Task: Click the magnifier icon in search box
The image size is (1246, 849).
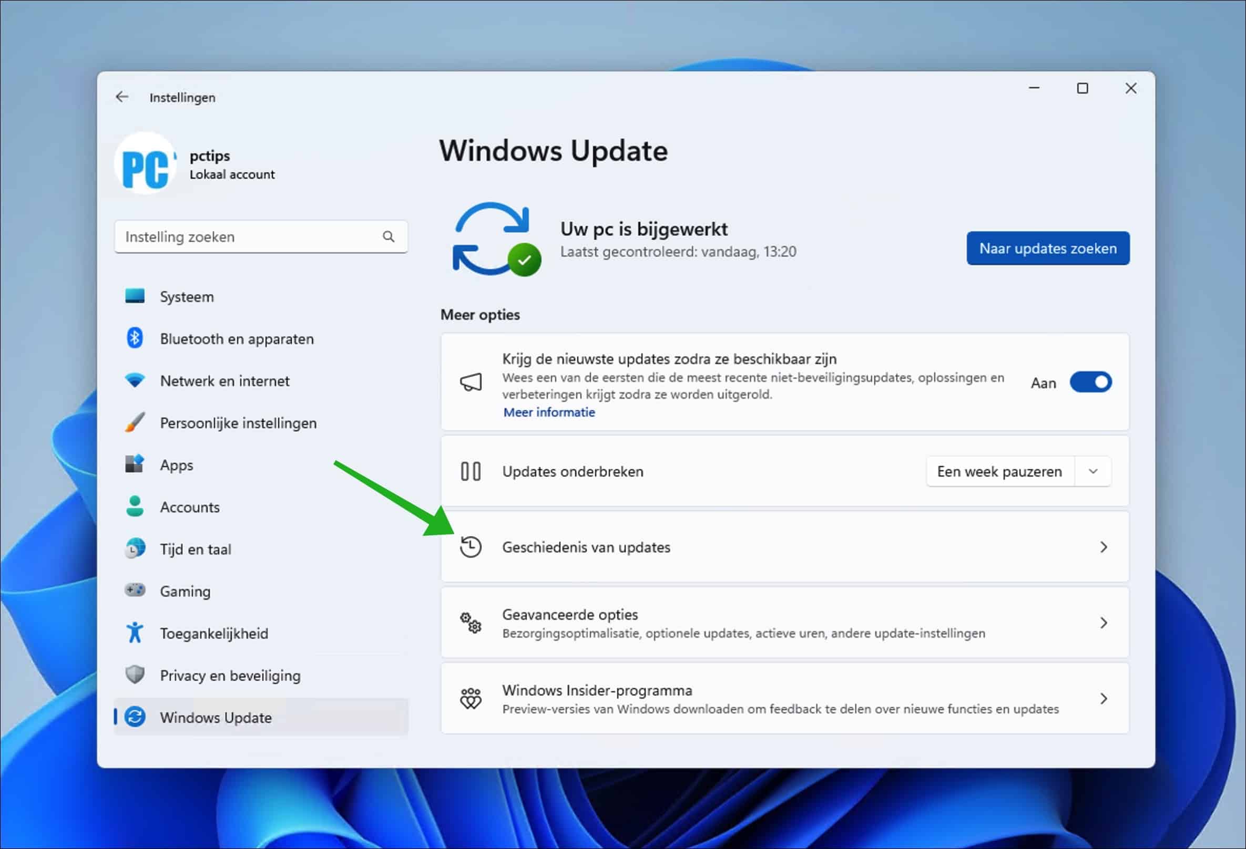Action: 388,237
